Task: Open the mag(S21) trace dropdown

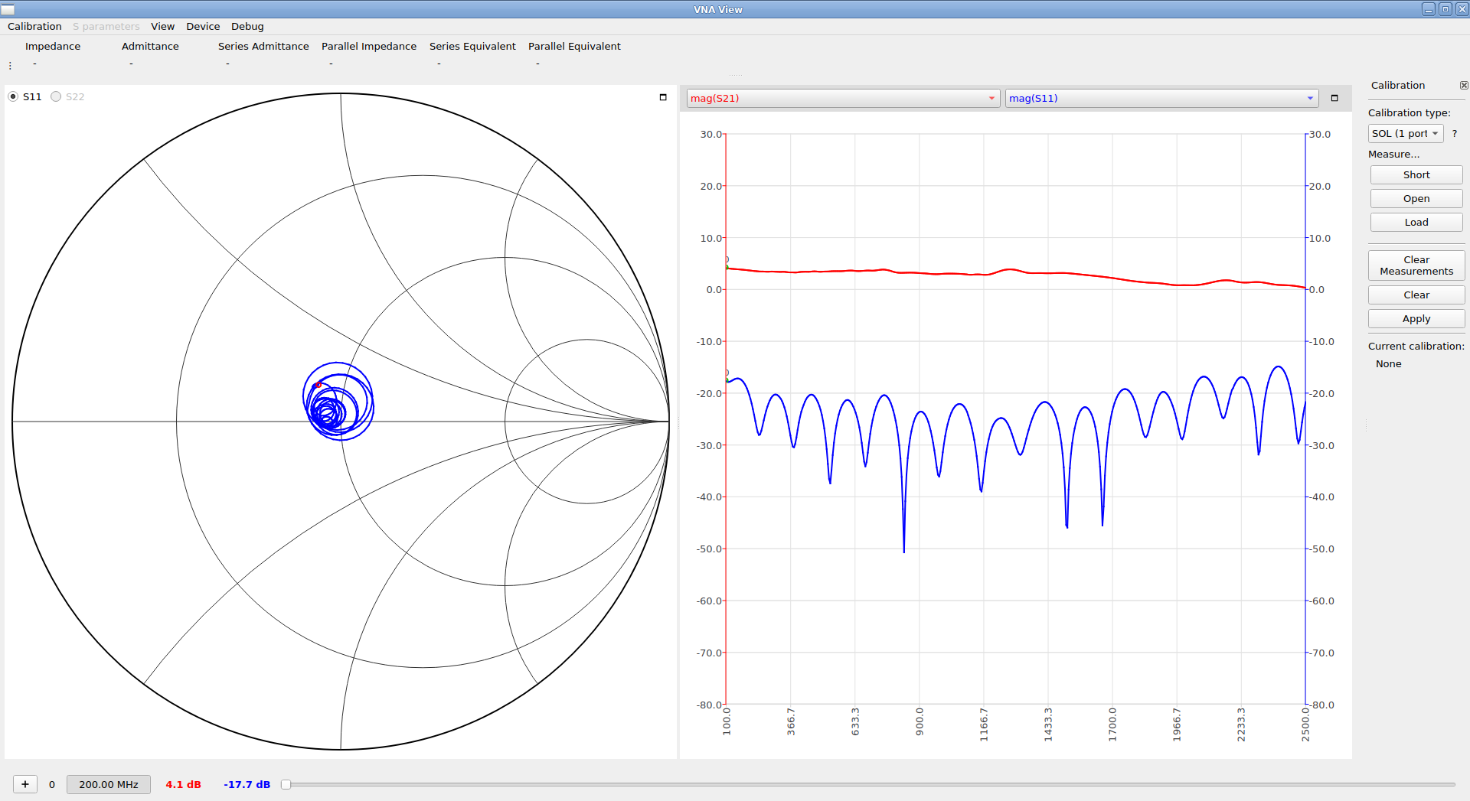Action: [843, 98]
